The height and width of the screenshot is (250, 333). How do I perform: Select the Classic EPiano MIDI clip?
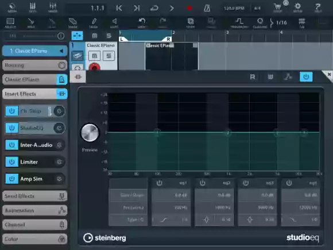click(x=172, y=56)
